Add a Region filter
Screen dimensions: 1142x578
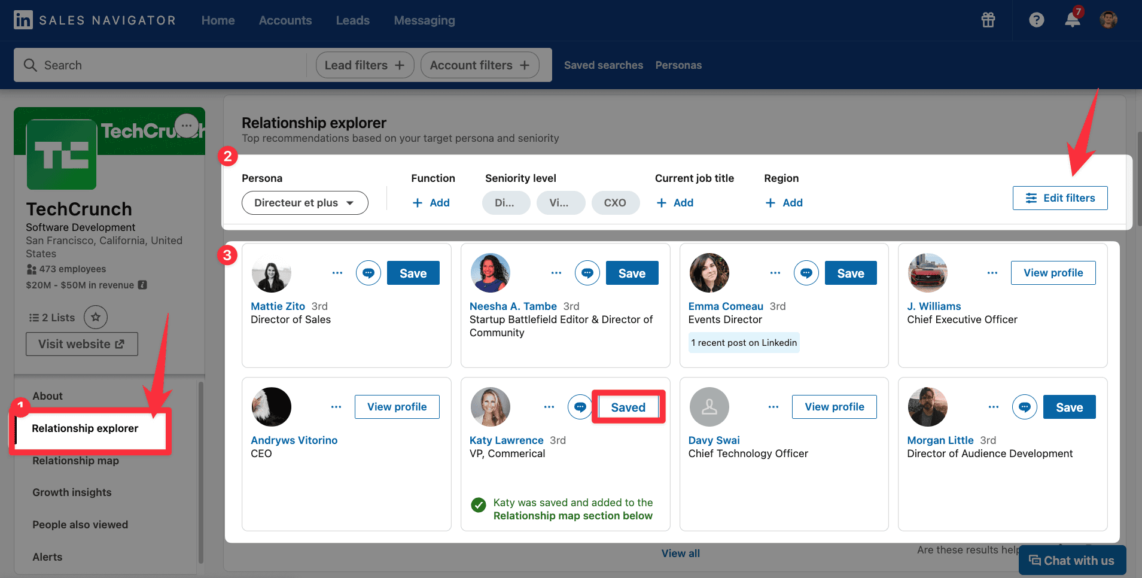784,203
